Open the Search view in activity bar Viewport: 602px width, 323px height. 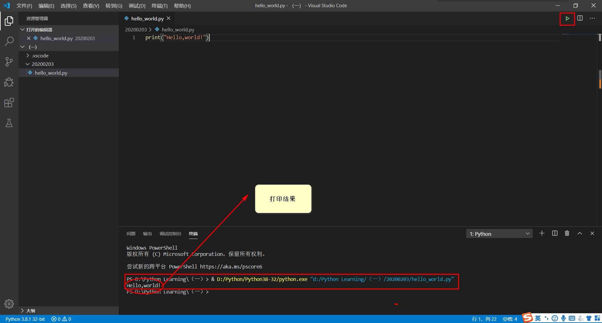9,41
